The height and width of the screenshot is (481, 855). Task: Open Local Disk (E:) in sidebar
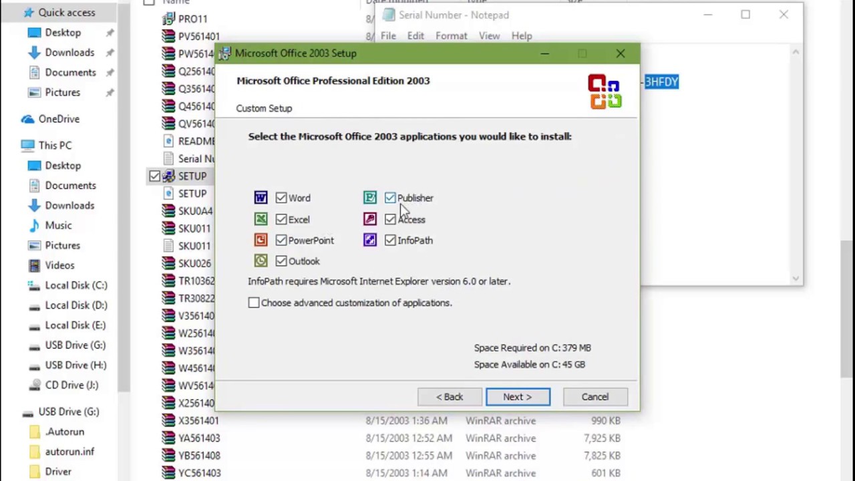click(x=75, y=325)
